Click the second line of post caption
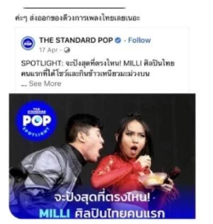 point(85,73)
